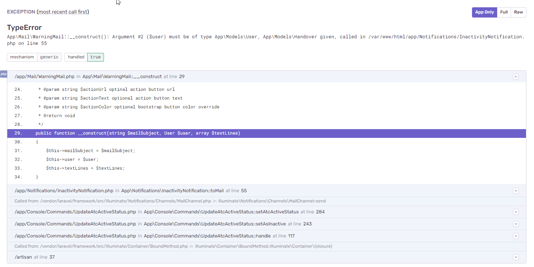Click the /artisan file path
The width and height of the screenshot is (534, 267).
click(23, 257)
